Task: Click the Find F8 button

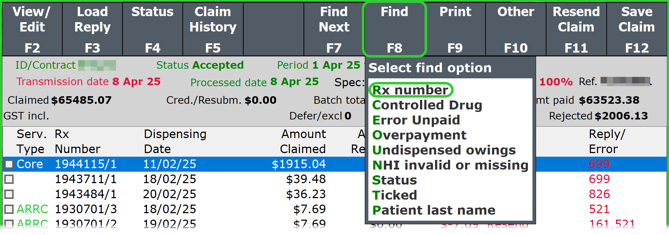Action: (394, 29)
